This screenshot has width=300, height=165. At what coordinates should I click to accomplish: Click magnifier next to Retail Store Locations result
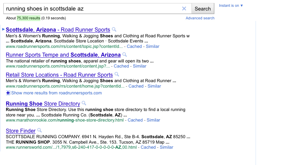coord(117,74)
